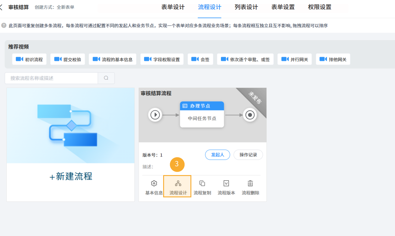Click the help question mark icon

point(4,25)
